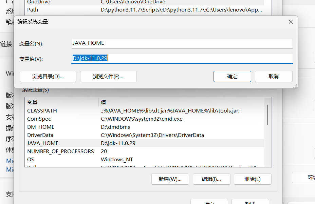Viewport: 315px width, 204px height.
Task: Click the 变量值 field with D:\jdk-11.0.29
Action: tap(182, 58)
